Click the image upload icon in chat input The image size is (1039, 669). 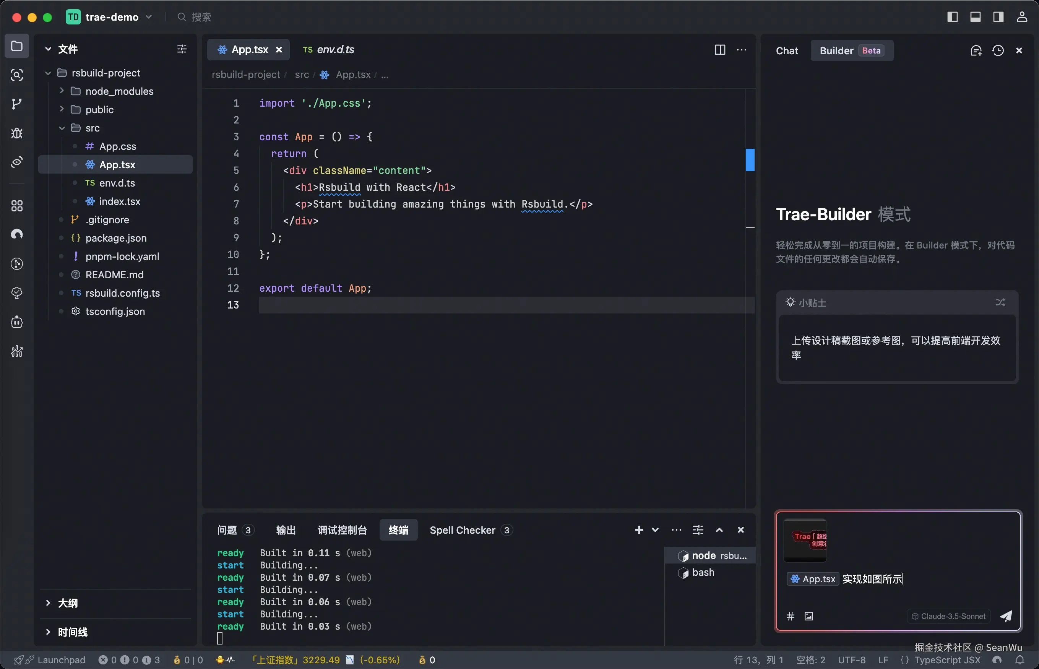(809, 616)
